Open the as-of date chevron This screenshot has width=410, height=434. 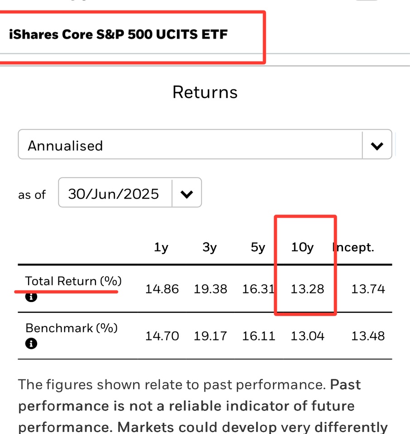pos(186,194)
